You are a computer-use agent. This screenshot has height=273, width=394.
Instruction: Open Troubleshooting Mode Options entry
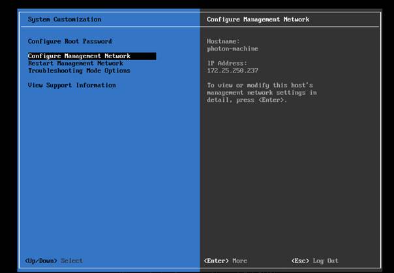point(79,71)
